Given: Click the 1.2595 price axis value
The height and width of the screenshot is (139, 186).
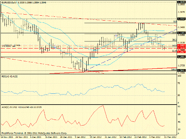Looking at the screenshot, I should tap(181, 73).
